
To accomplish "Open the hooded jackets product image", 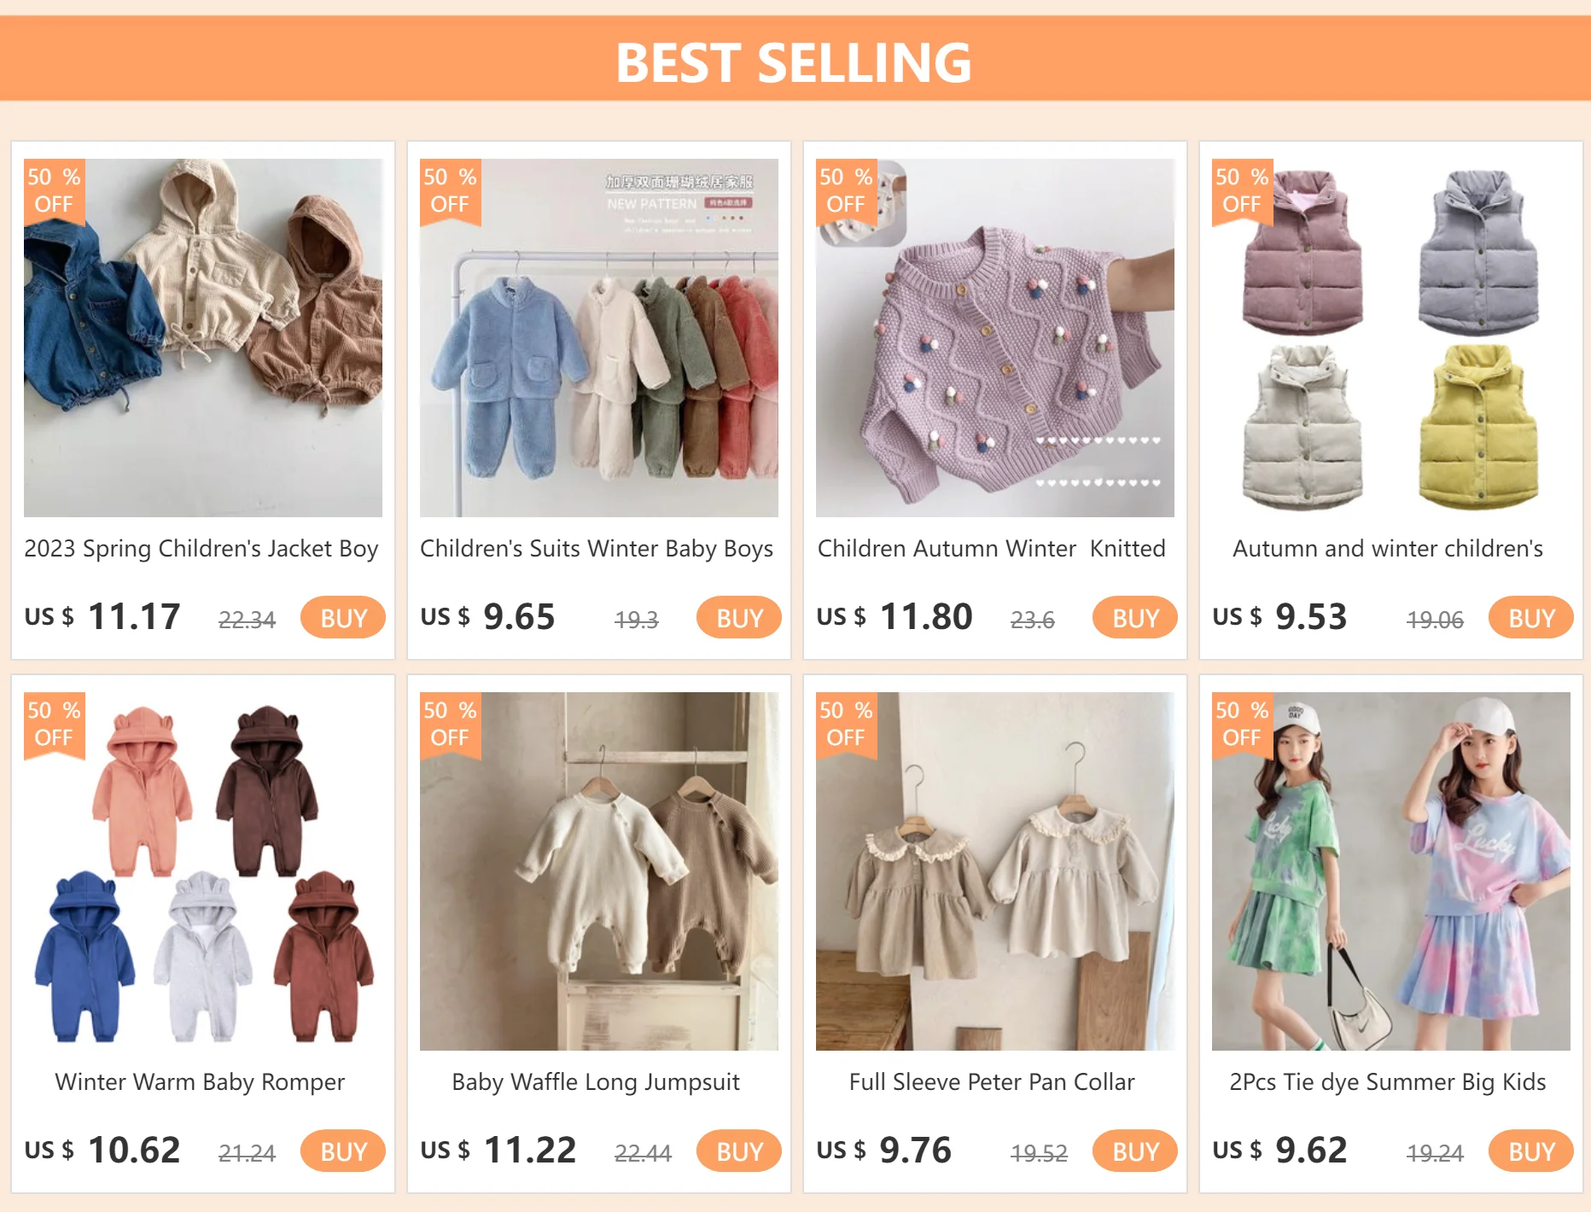I will point(203,338).
